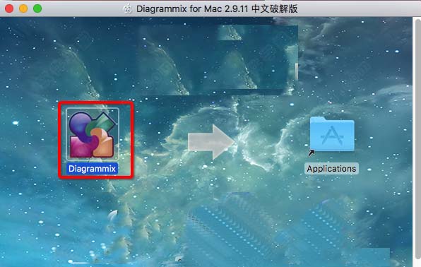Screen dimensions: 421x267
Task: Close the installer window with red button
Action: coord(9,8)
